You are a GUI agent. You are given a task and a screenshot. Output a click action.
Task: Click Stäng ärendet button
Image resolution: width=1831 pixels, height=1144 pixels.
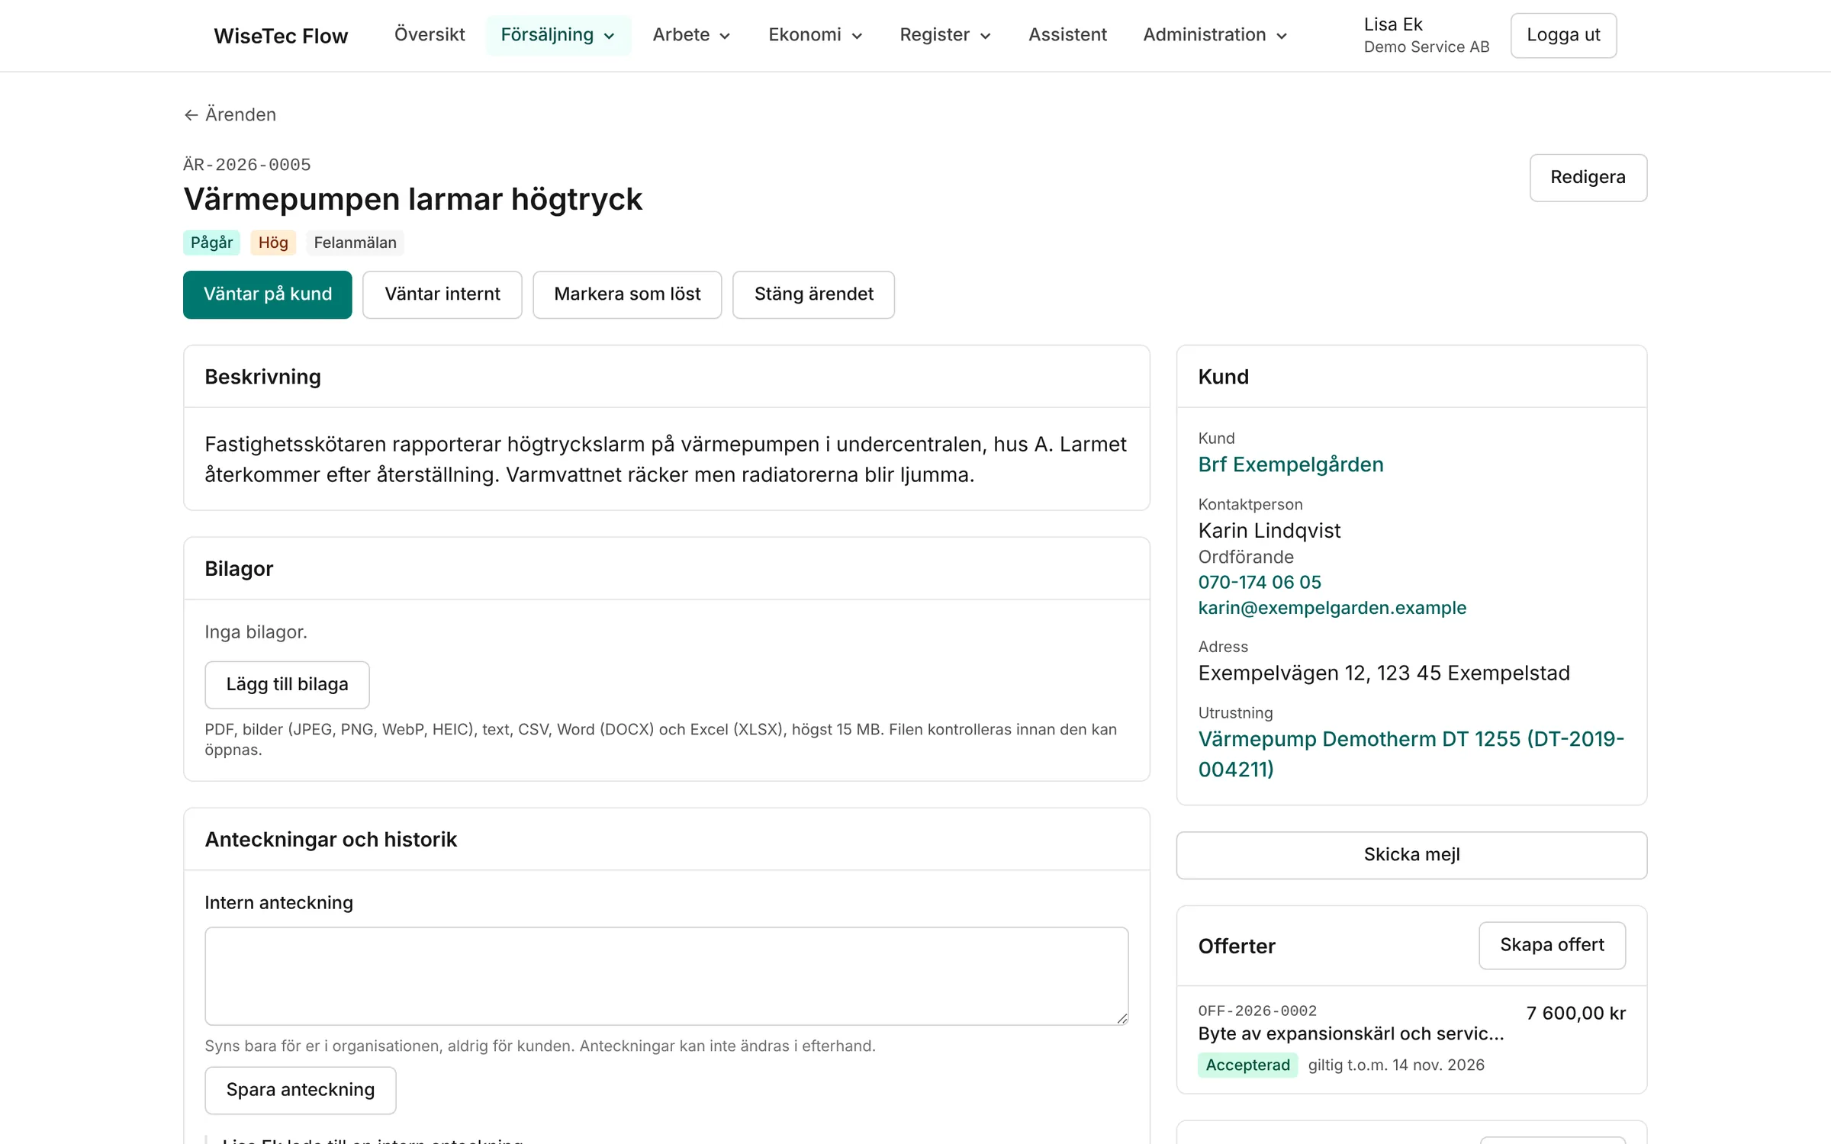point(813,294)
